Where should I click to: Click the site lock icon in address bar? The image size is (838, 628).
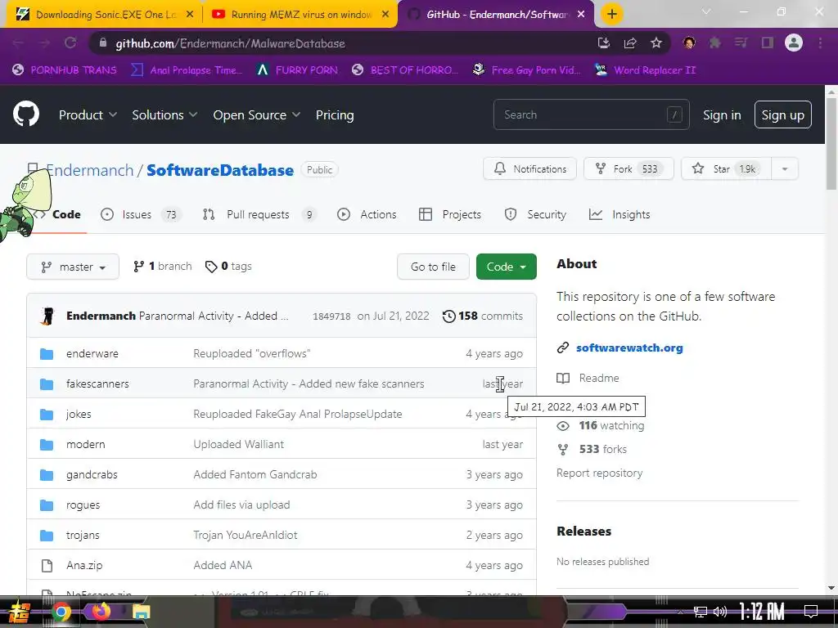[x=103, y=43]
